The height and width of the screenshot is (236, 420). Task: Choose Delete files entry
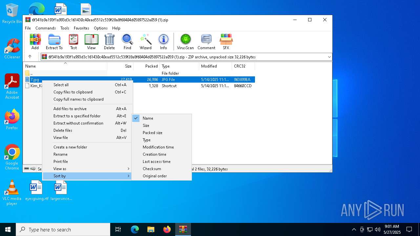pos(87,130)
